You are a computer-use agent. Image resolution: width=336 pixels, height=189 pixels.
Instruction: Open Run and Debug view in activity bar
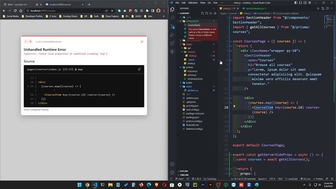tap(172, 35)
